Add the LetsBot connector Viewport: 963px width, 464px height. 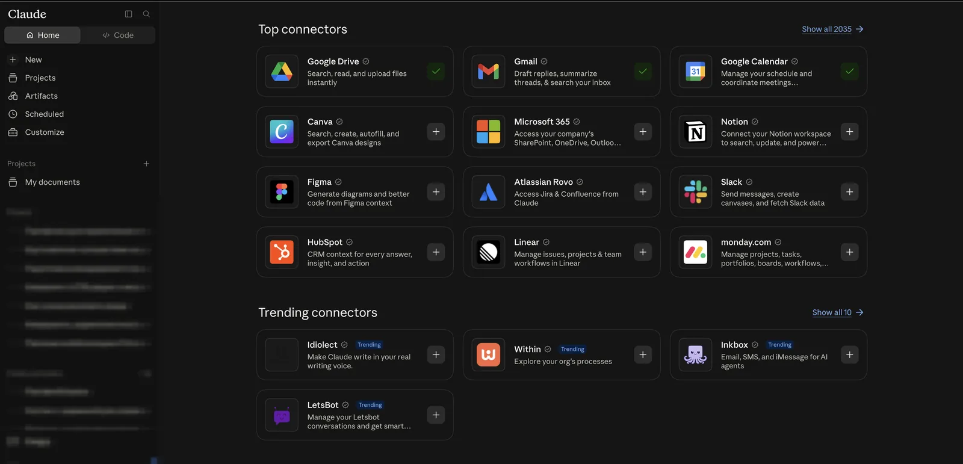tap(436, 415)
